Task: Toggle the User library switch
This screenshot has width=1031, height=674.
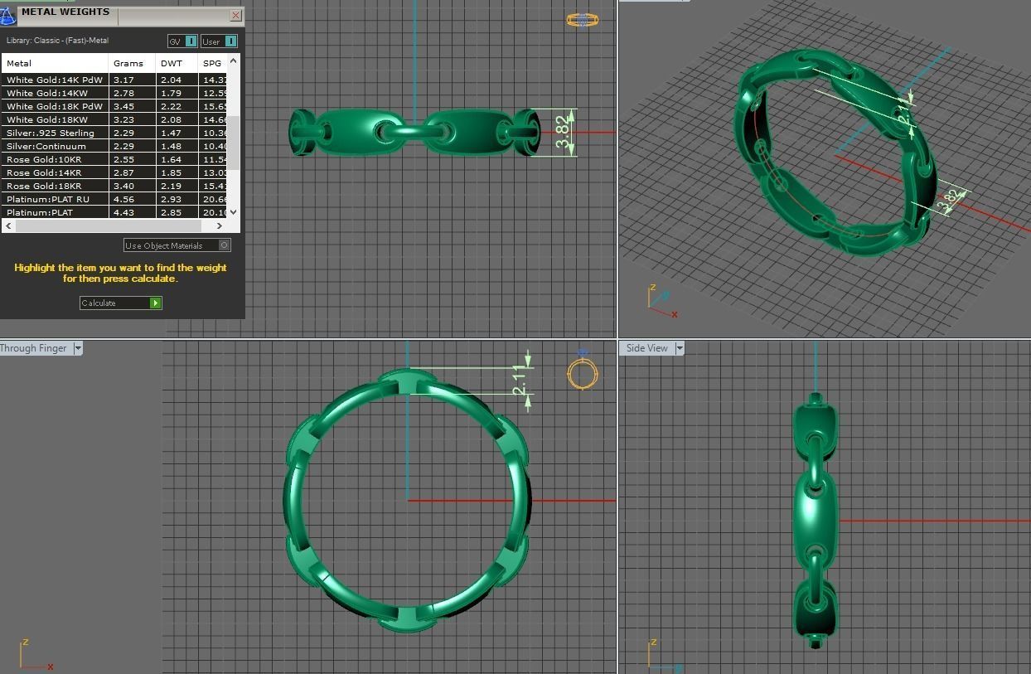Action: point(219,41)
